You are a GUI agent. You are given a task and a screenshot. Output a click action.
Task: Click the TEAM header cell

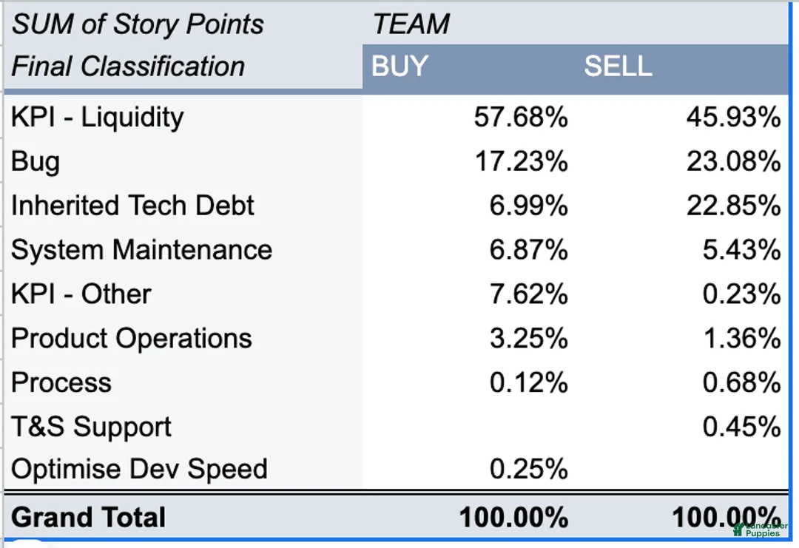click(x=411, y=24)
